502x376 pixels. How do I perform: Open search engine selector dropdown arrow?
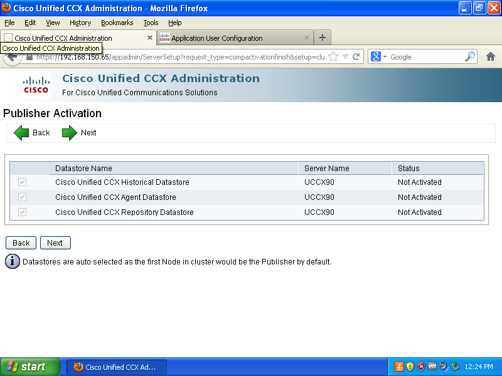click(x=385, y=57)
